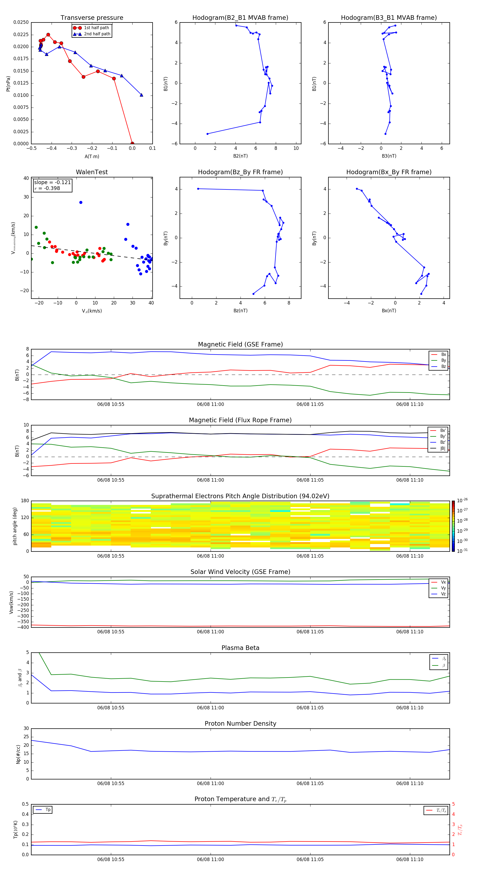Screen dimensions: 481x883
Task: Click the 'Proton Number Density' title
Action: point(240,724)
